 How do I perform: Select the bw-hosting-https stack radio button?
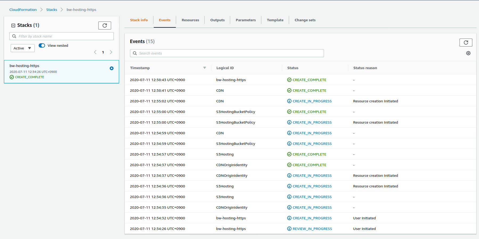click(x=112, y=68)
